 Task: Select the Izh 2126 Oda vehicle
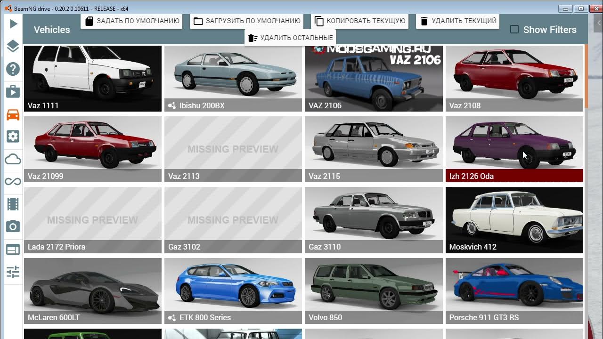(x=514, y=149)
